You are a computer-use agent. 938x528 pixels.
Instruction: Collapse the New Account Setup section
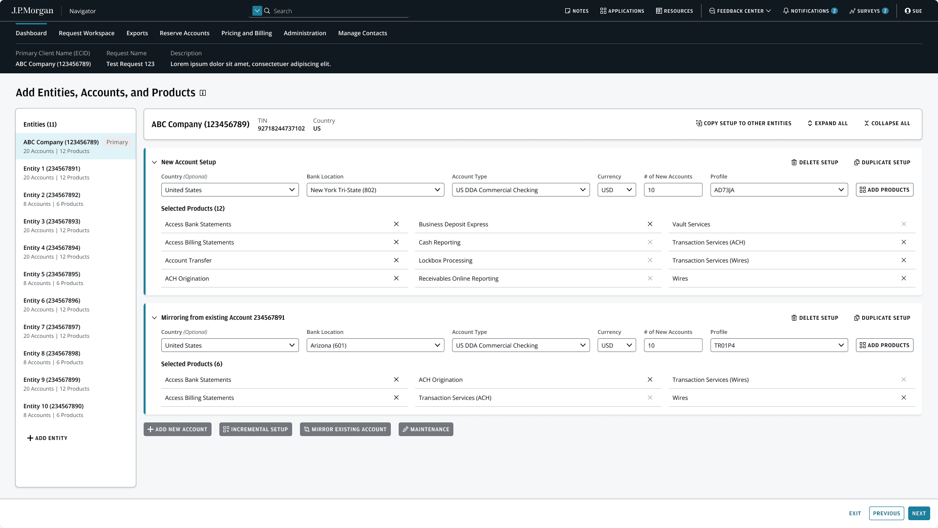[154, 162]
